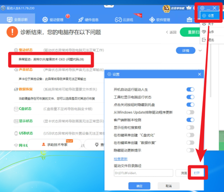The image size is (224, 192).
Task: Switch to the 驱动管理 tab
Action: coord(53,20)
